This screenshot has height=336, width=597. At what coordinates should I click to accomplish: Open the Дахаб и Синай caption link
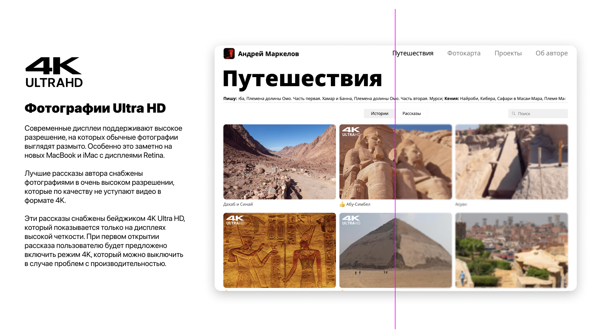click(238, 204)
